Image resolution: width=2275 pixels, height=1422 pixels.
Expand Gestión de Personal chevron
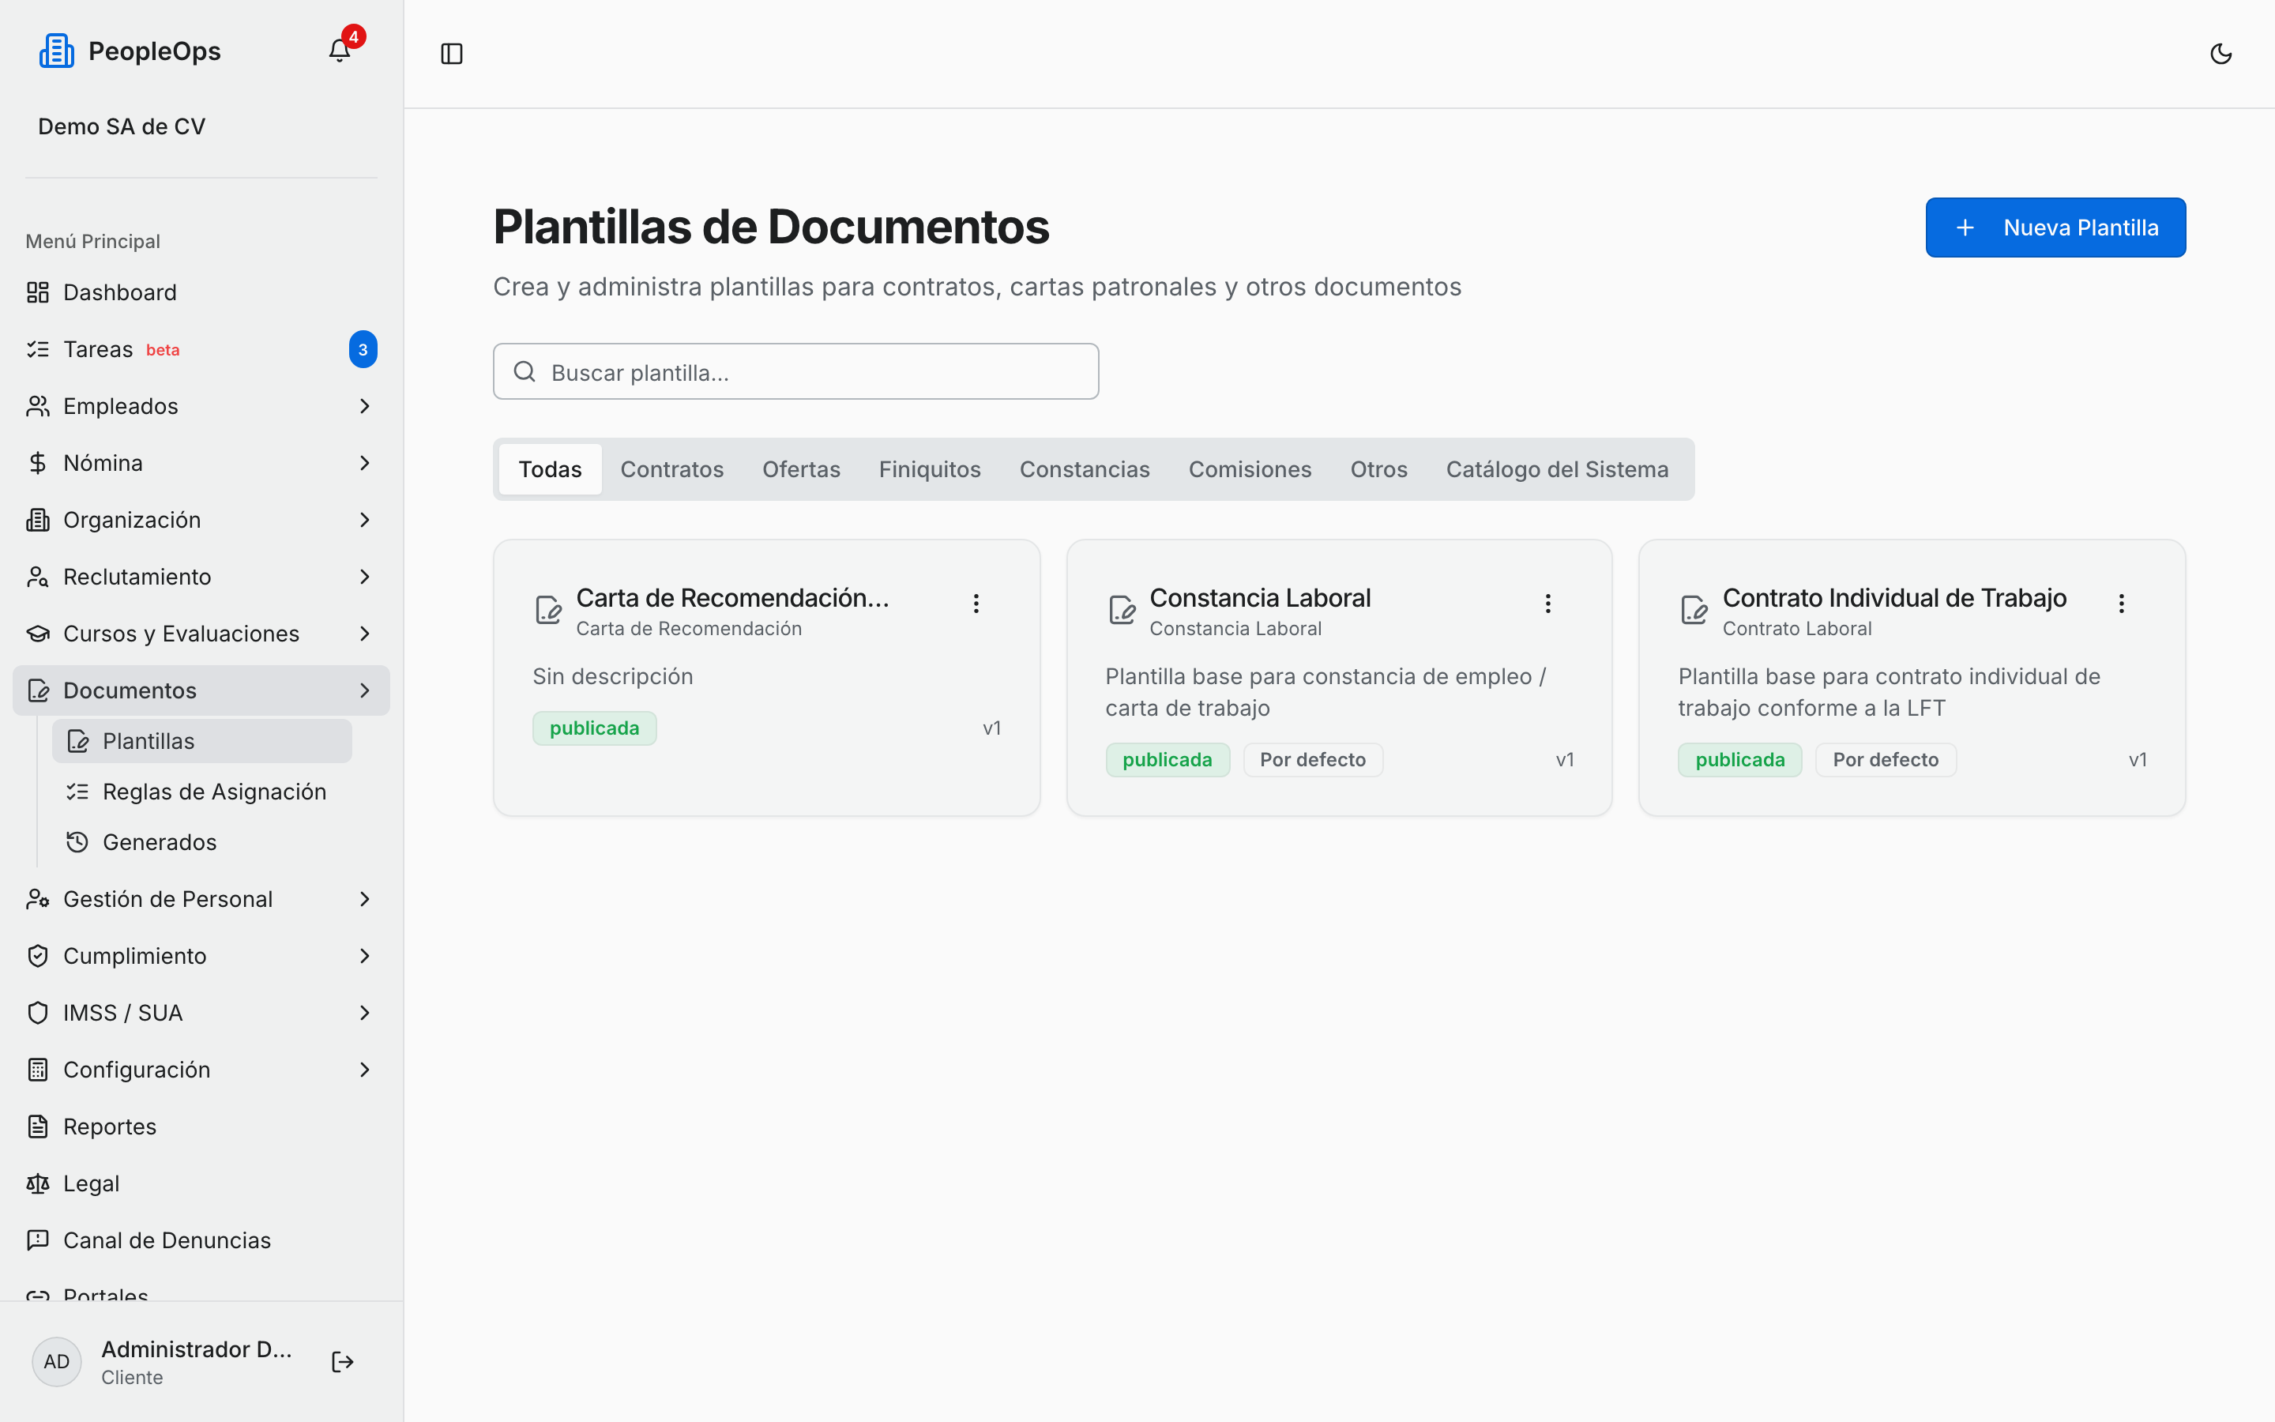(365, 899)
